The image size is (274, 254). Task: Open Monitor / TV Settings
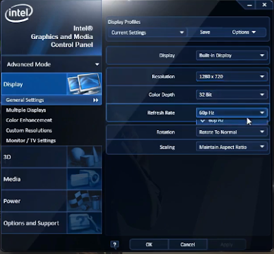tap(31, 140)
